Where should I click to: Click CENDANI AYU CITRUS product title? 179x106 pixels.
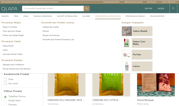106,100
